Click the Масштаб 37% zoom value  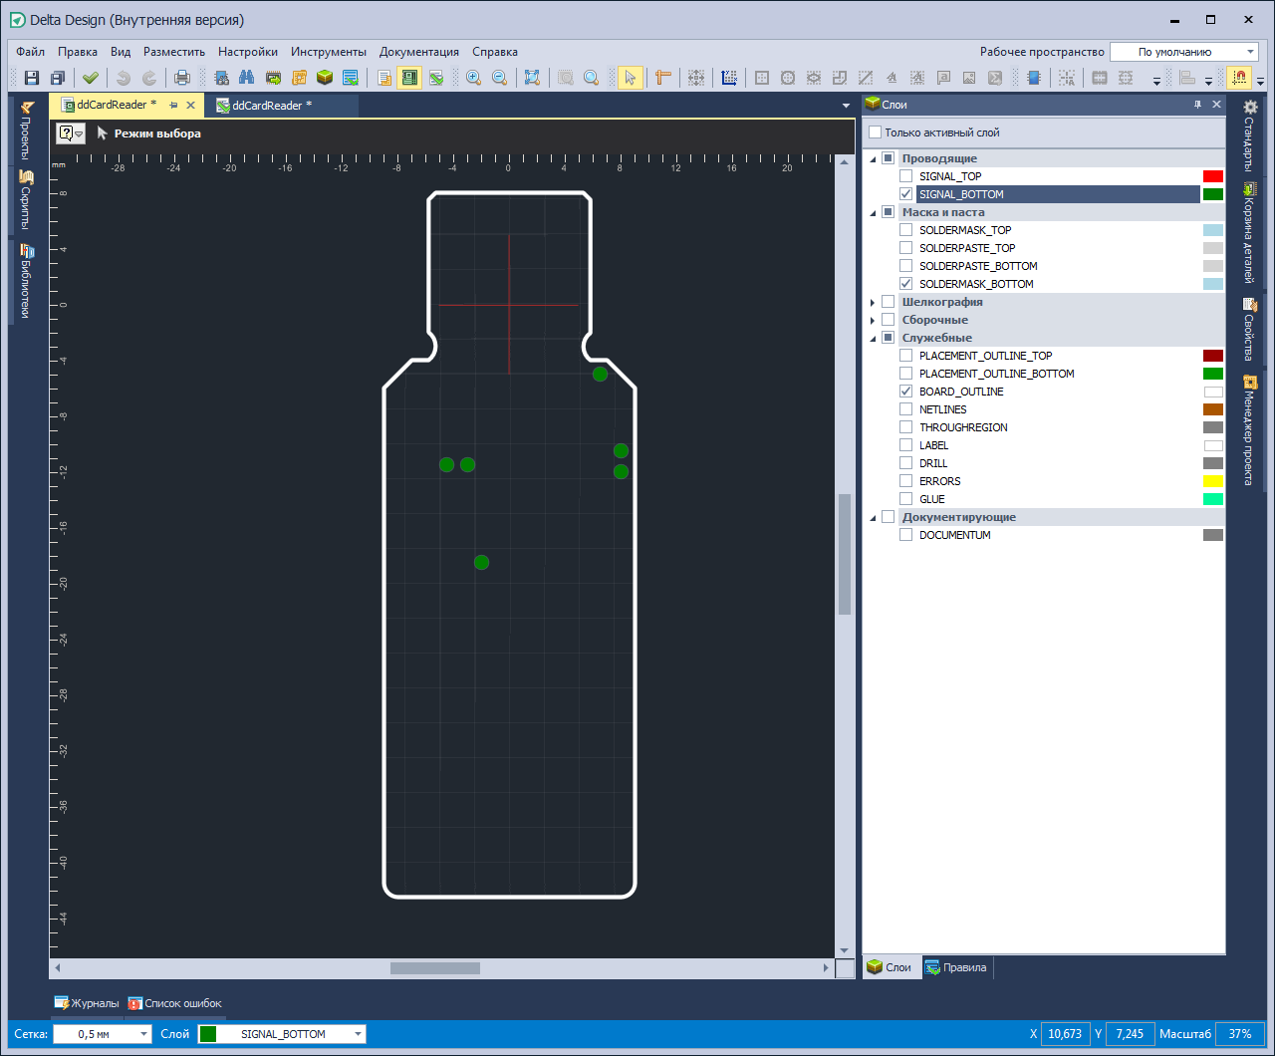(x=1240, y=1034)
